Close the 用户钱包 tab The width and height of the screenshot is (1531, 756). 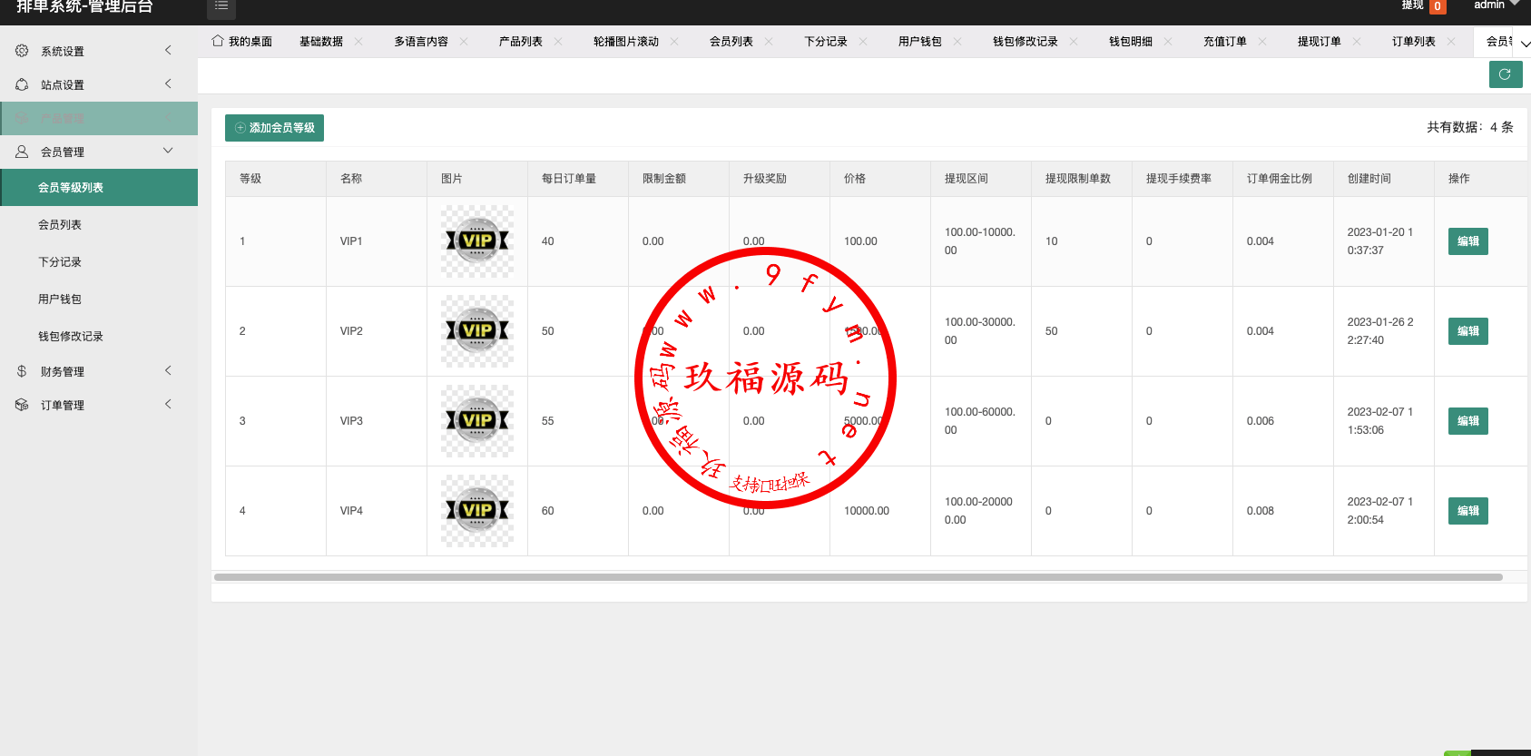[x=957, y=41]
